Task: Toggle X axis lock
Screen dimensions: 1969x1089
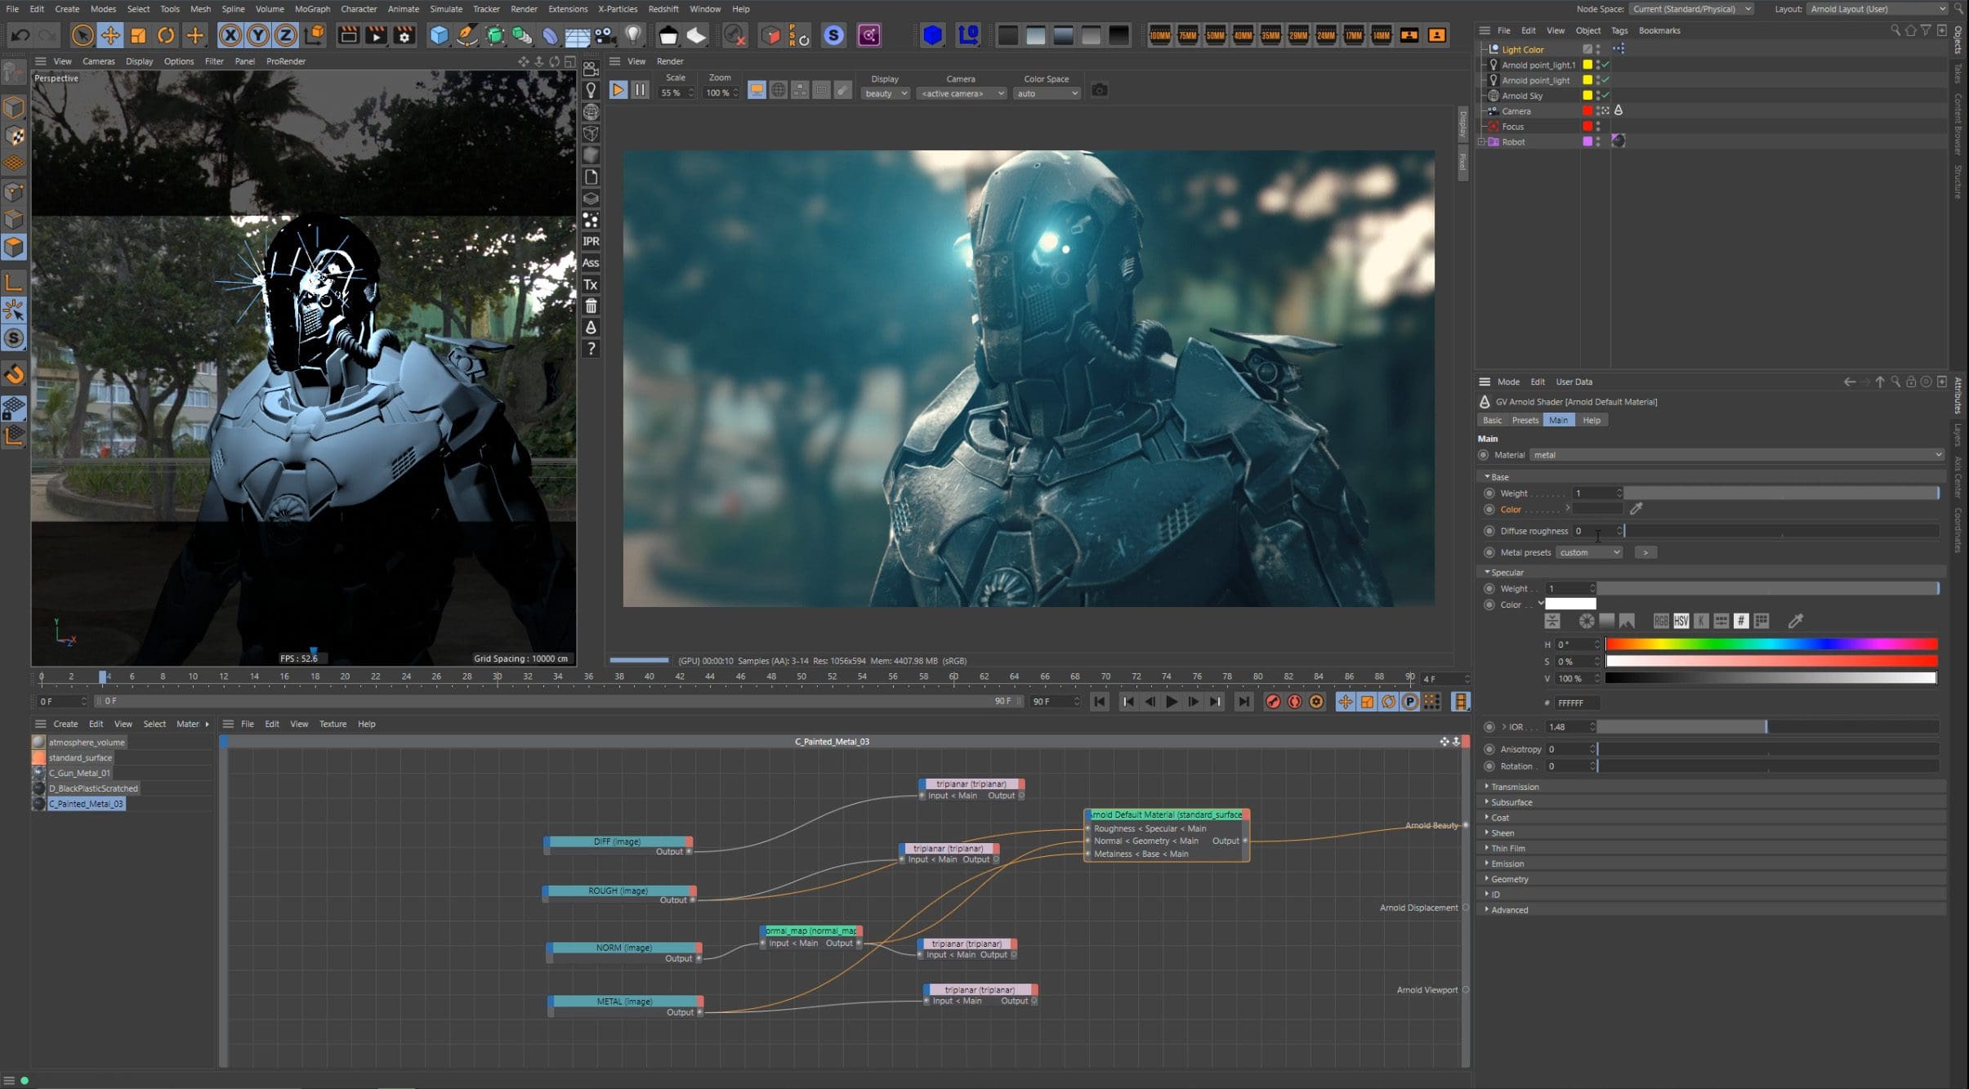Action: click(230, 35)
